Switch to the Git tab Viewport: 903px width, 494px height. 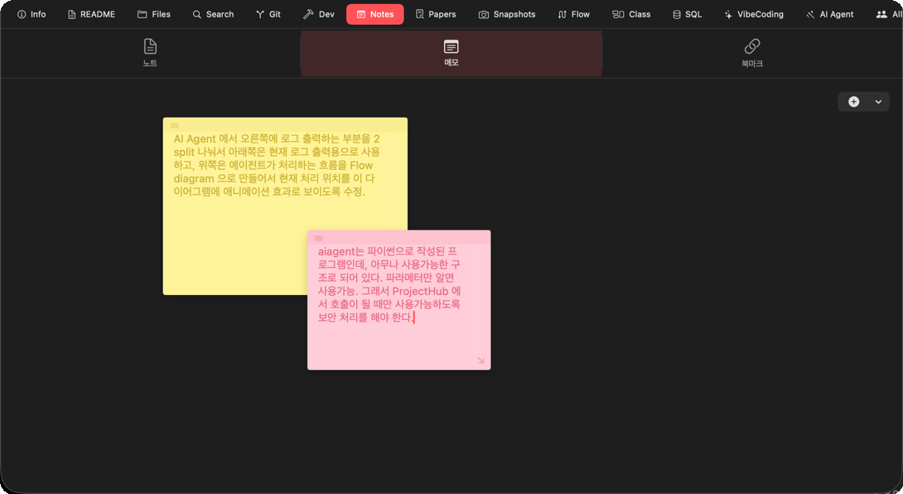pos(268,14)
